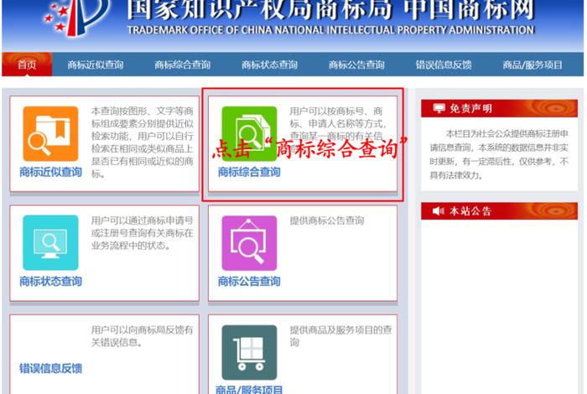Viewport: 587px width, 394px height.
Task: Go to 商标状态查询 in the navigation bar
Action: coord(269,65)
